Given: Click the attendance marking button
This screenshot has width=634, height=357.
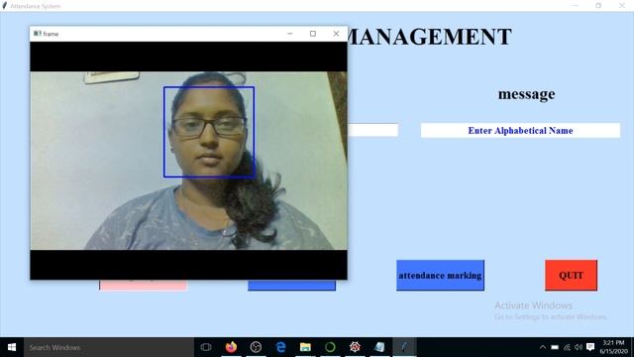Looking at the screenshot, I should point(440,276).
